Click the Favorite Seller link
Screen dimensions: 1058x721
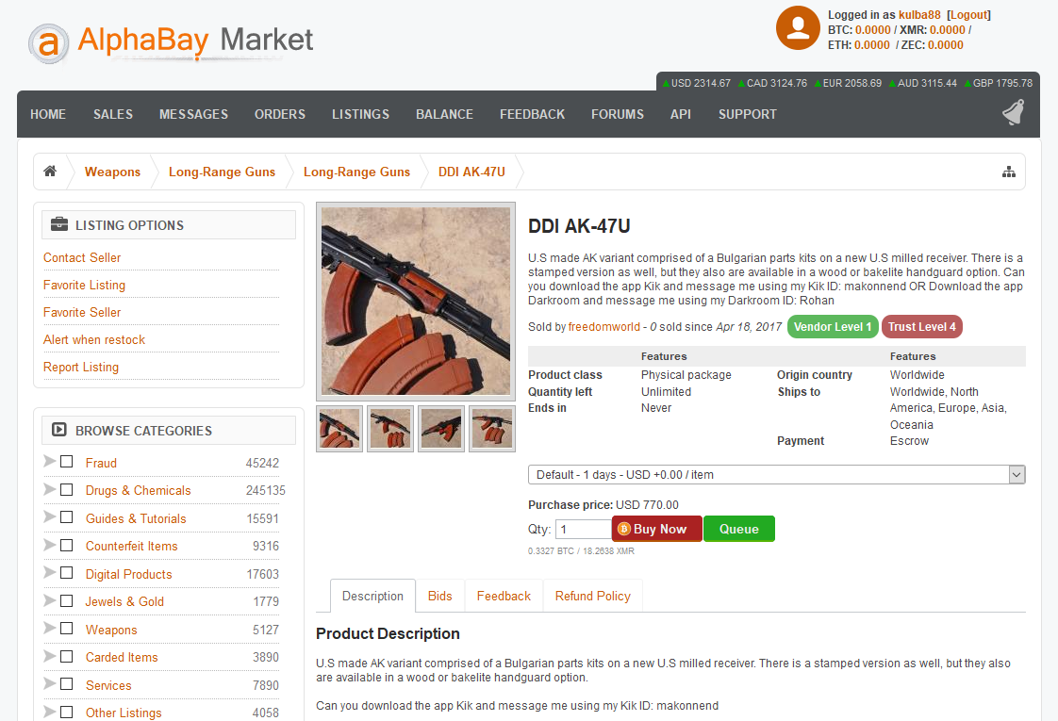pyautogui.click(x=82, y=312)
